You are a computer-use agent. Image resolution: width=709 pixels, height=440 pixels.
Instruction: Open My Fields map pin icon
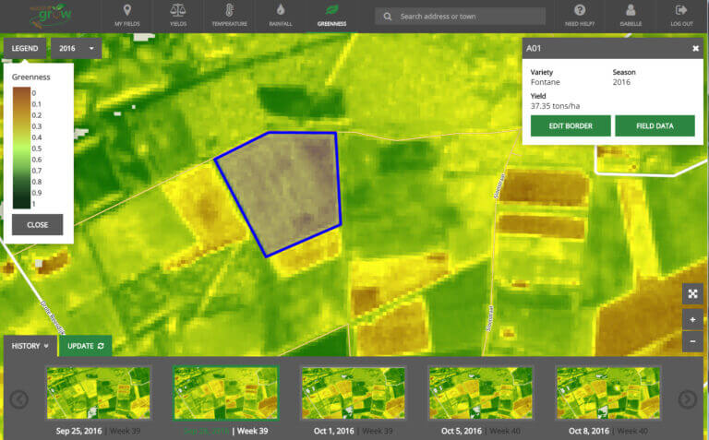pyautogui.click(x=127, y=11)
